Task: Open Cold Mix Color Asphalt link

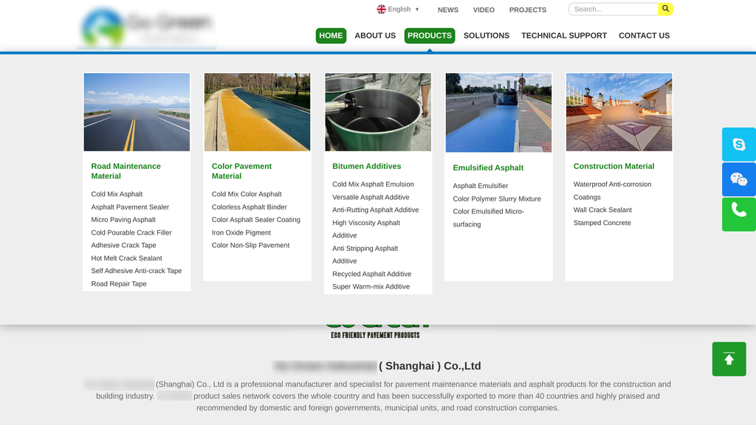Action: tap(247, 194)
